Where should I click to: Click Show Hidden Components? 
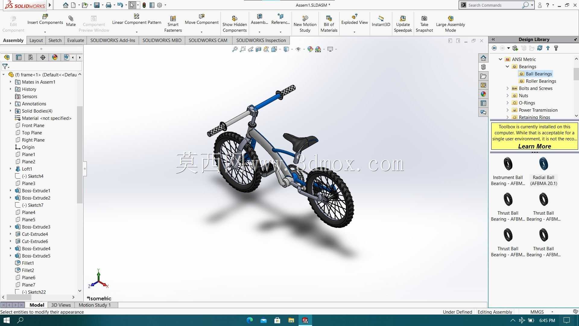pyautogui.click(x=235, y=18)
